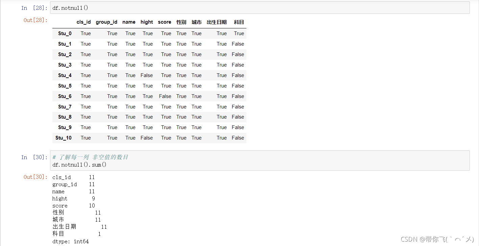Click the False value in Stu_4 hight cell
The width and height of the screenshot is (479, 246).
(x=147, y=75)
